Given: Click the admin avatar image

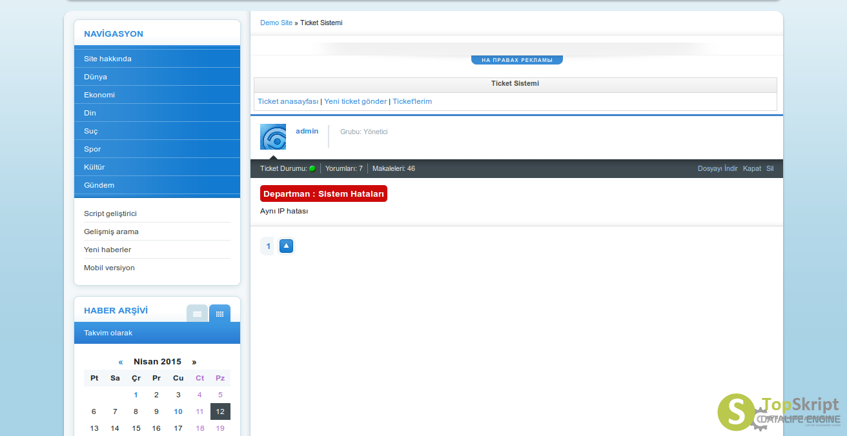Looking at the screenshot, I should 273,137.
